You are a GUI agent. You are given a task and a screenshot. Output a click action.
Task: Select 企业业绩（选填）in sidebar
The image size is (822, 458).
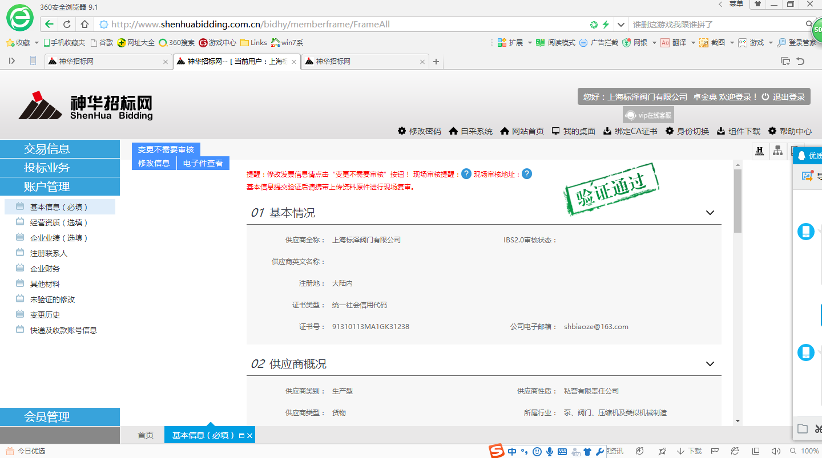click(x=59, y=238)
